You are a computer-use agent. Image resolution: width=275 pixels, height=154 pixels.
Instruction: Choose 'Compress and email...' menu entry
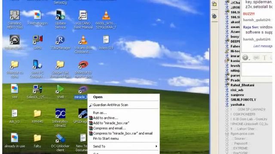coord(123,128)
